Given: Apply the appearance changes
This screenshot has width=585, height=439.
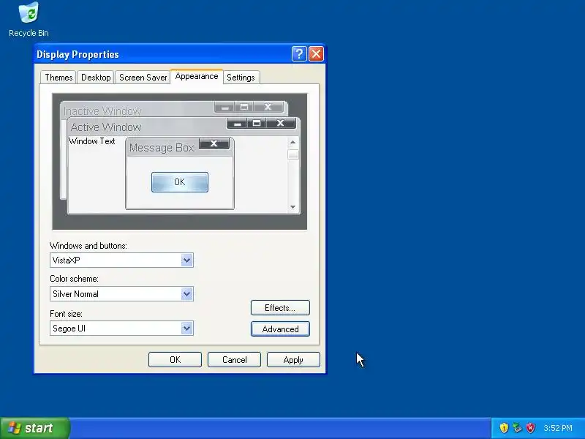Looking at the screenshot, I should [293, 360].
